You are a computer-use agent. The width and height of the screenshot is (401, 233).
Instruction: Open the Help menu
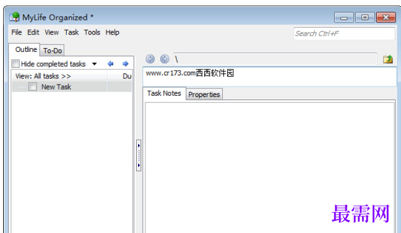[x=112, y=32]
